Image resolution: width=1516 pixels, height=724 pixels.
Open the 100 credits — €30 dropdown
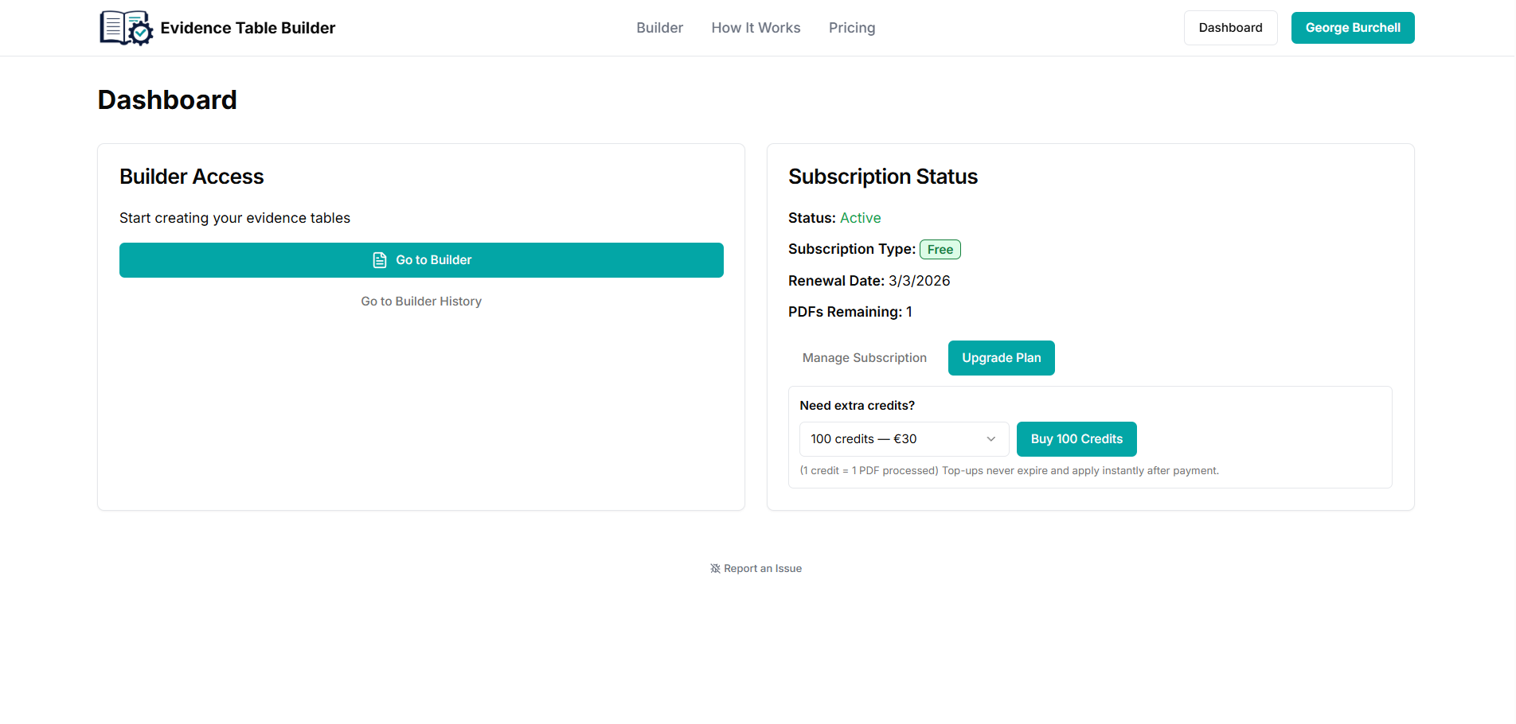point(903,439)
